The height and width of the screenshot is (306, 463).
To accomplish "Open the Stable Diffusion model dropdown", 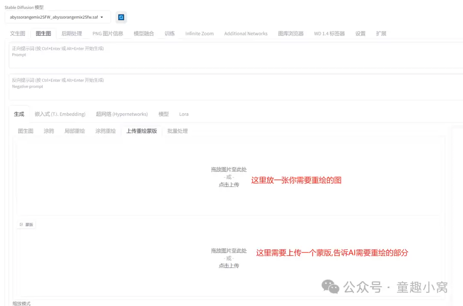I will click(x=58, y=17).
